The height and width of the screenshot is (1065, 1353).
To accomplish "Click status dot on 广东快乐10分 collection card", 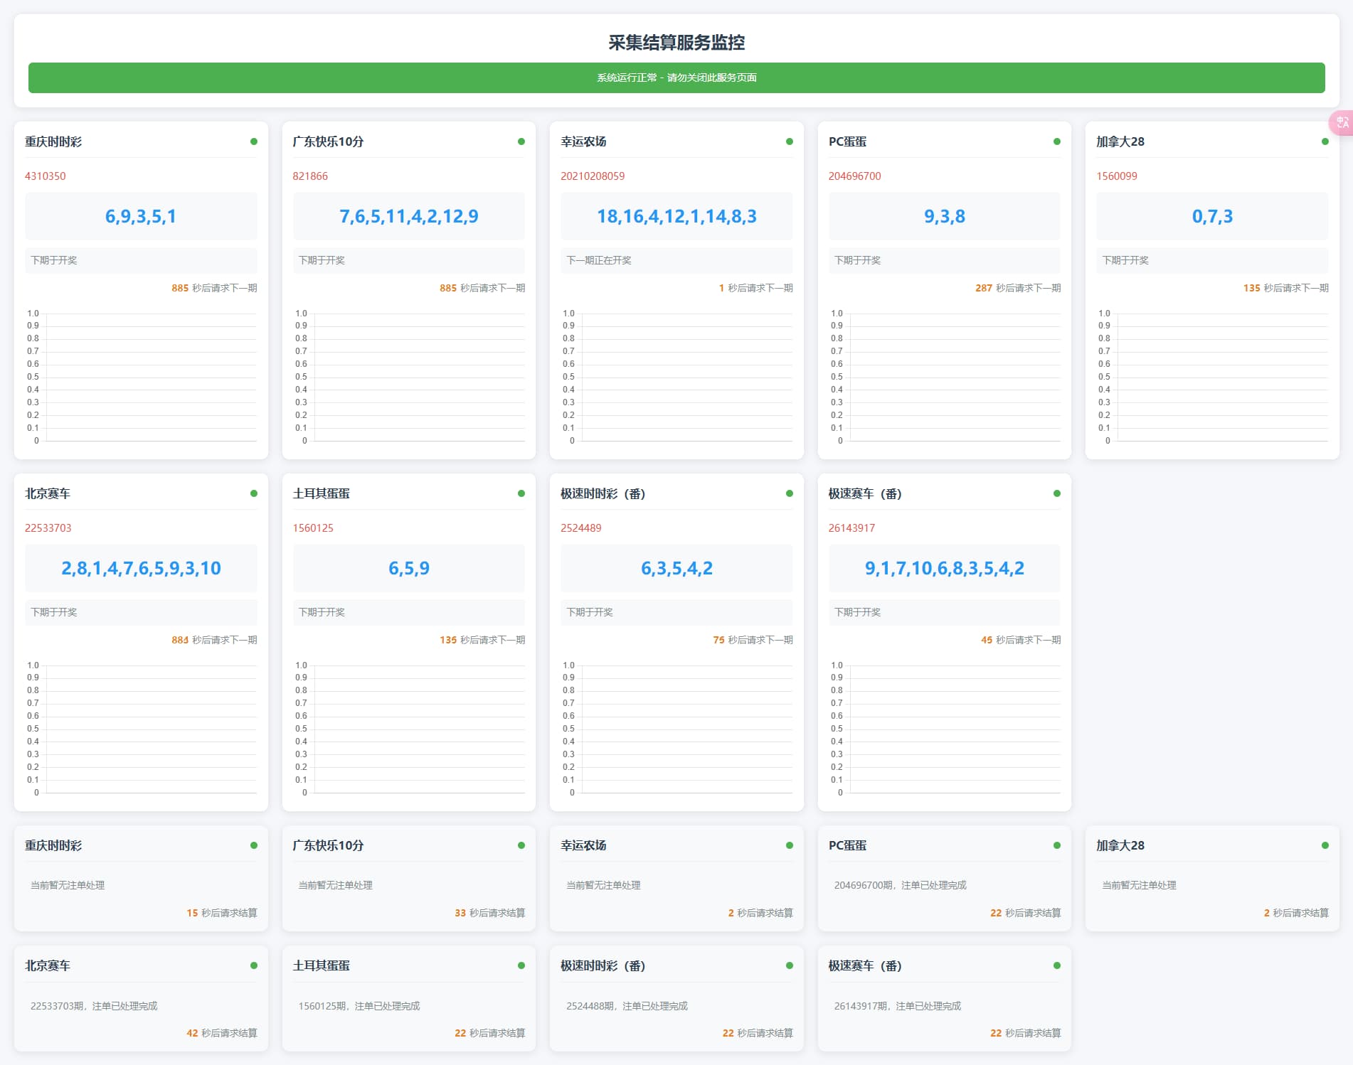I will (x=521, y=141).
